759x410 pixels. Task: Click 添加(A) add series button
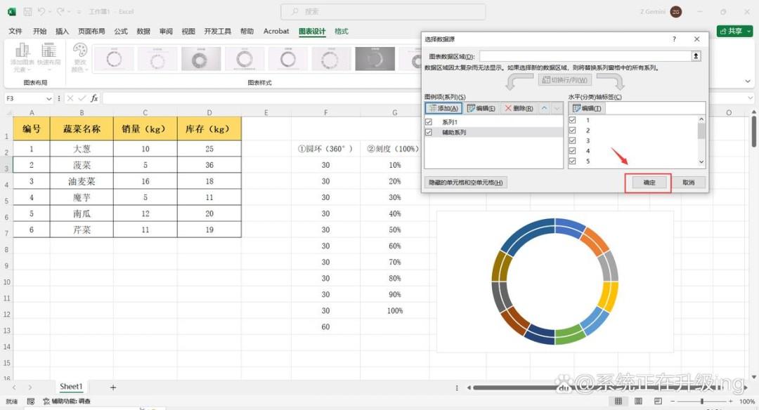click(443, 108)
